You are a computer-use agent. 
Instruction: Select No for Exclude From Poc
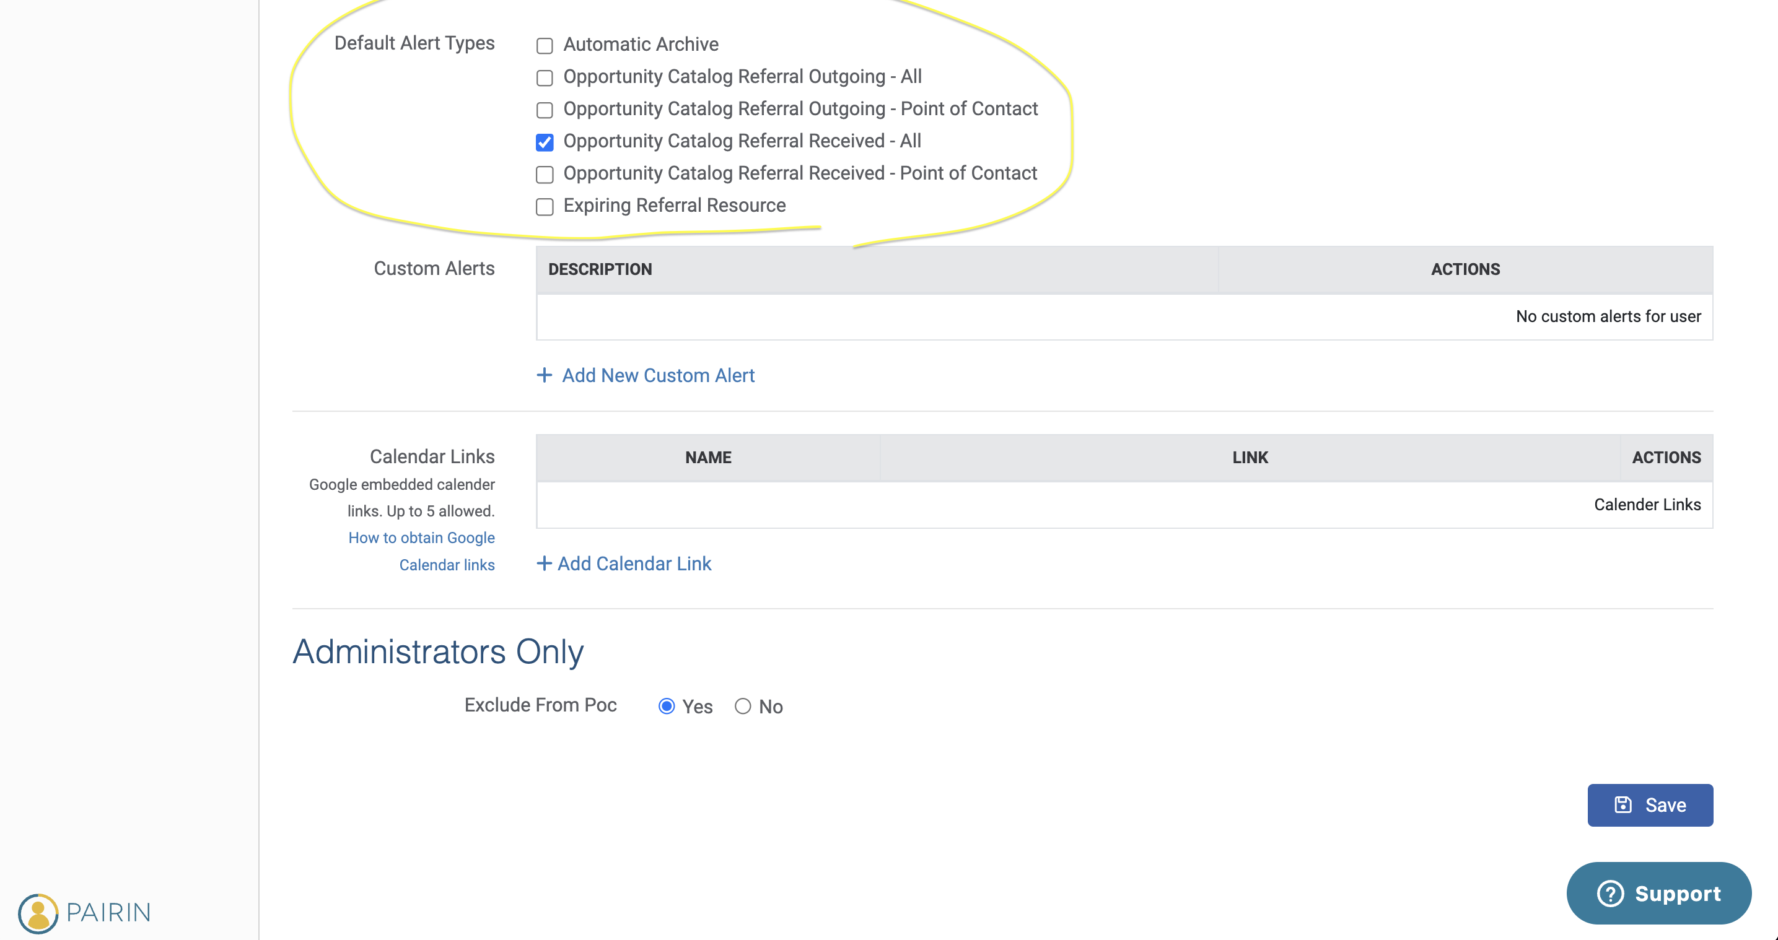point(743,706)
